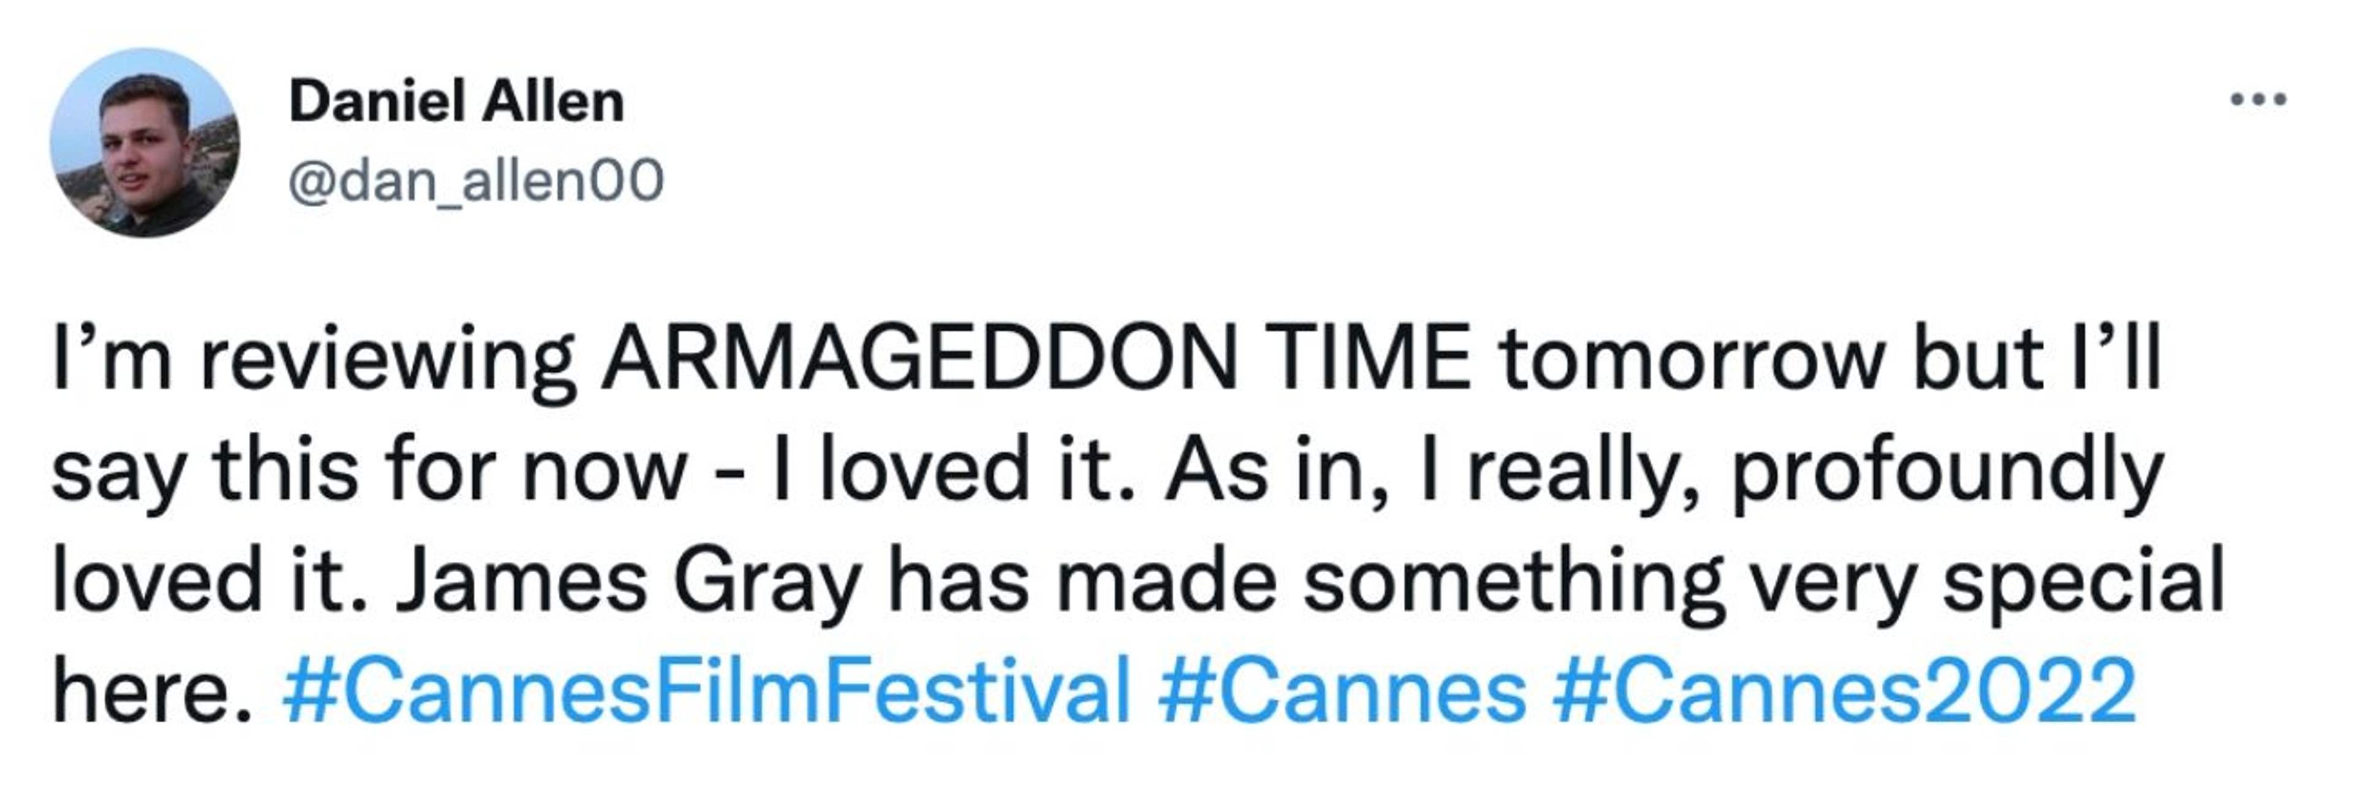Open the three-dot more options menu
Viewport: 2353px width, 805px height.
click(x=2258, y=99)
